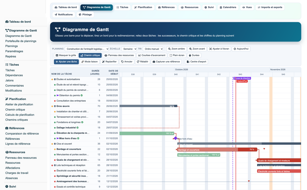Viewport: 307px width, 190px height.
Task: Click Zoom arrière button
Action: pos(176,49)
